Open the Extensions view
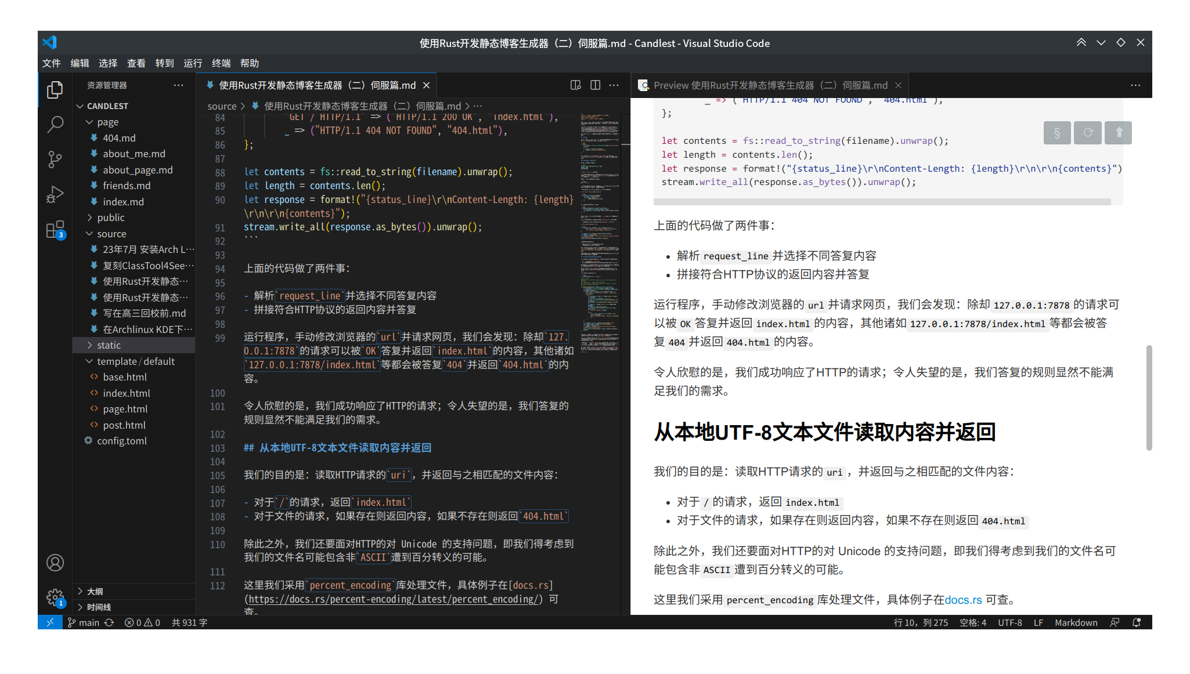 pos(55,230)
